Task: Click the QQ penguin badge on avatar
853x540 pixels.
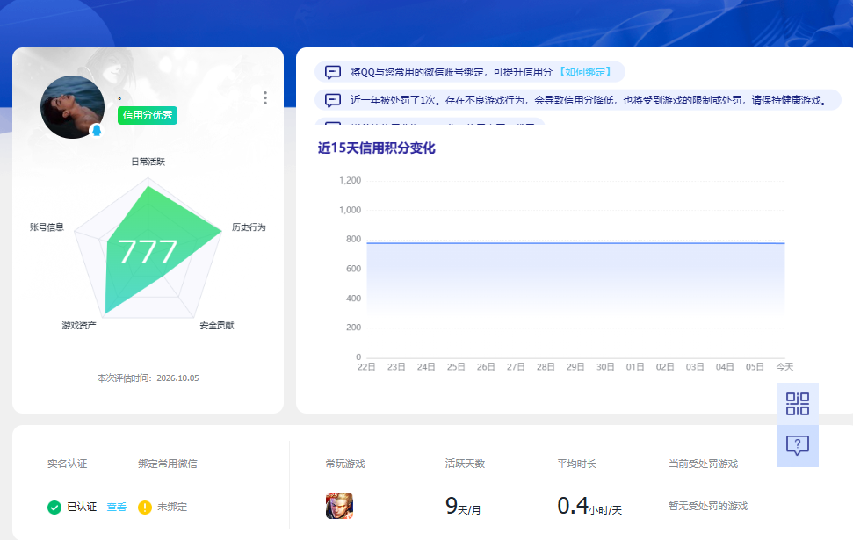Action: click(x=97, y=131)
